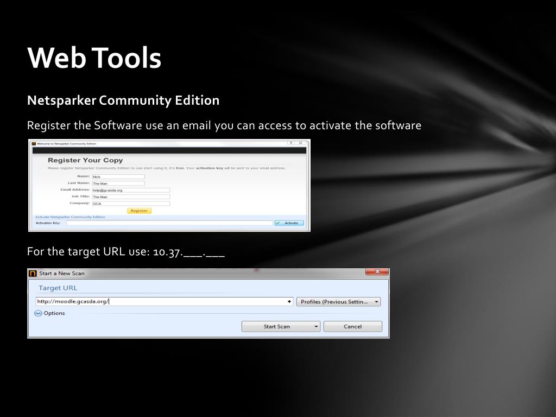Click Netsparker Community Edition subtitle
556x417 pixels.
click(123, 100)
